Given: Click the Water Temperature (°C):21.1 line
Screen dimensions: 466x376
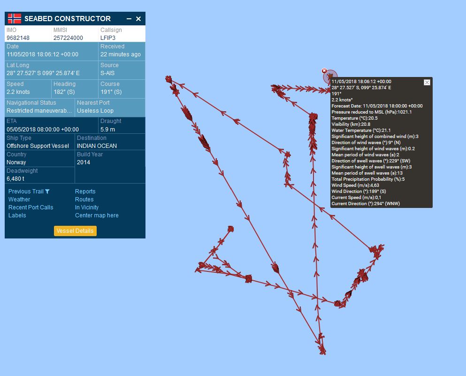Looking at the screenshot, I should (361, 130).
